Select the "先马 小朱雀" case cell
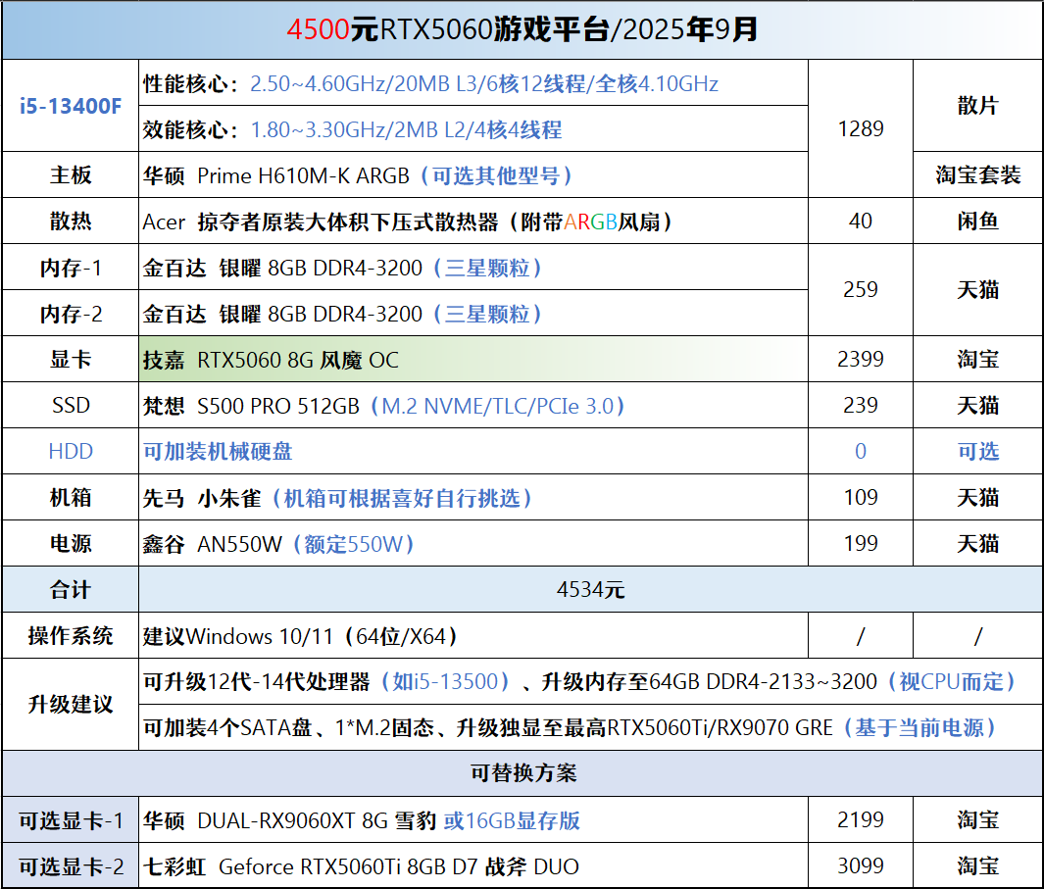 tap(473, 498)
